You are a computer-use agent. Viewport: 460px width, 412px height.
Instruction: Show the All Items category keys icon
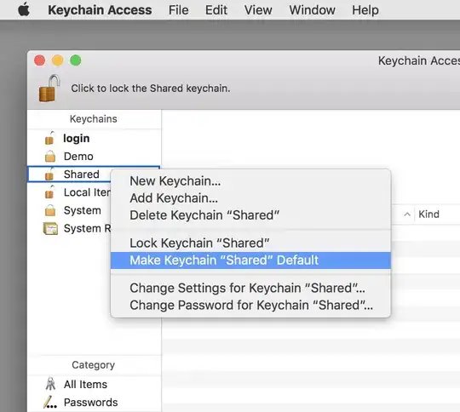[50, 384]
